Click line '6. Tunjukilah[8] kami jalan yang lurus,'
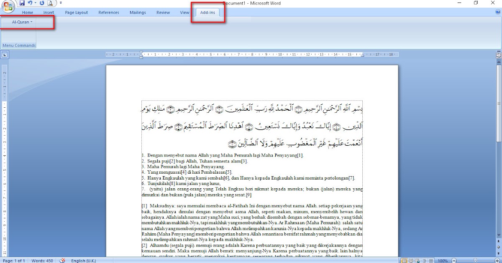Screen dimensions: 502x263 181,183
